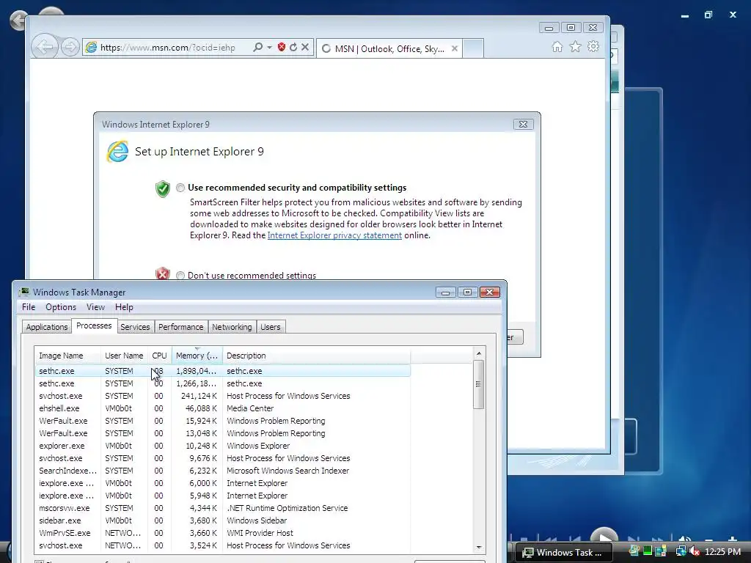Switch to the Applications tab
The width and height of the screenshot is (751, 563).
47,327
